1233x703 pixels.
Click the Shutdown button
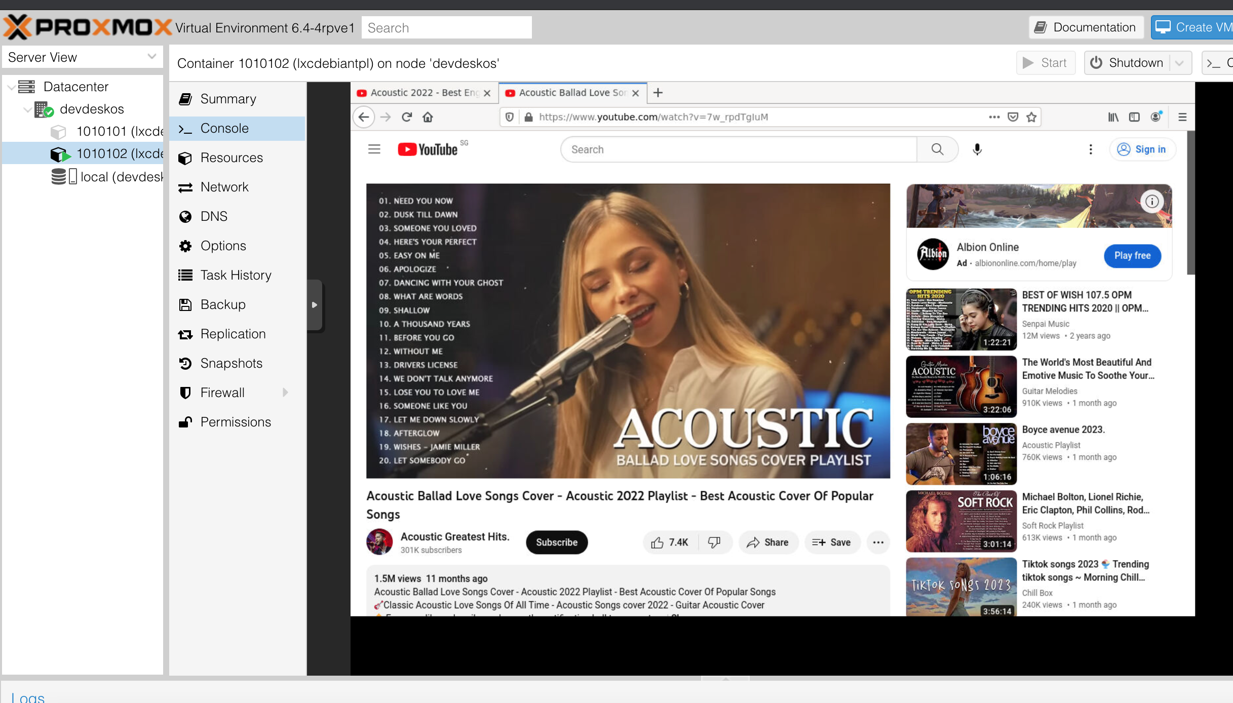pyautogui.click(x=1128, y=63)
